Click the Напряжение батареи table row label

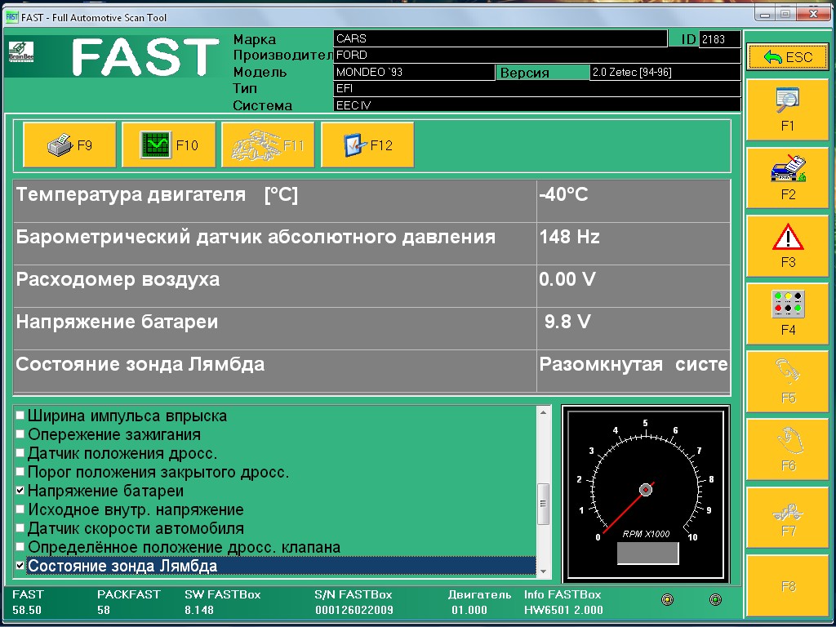click(x=117, y=322)
